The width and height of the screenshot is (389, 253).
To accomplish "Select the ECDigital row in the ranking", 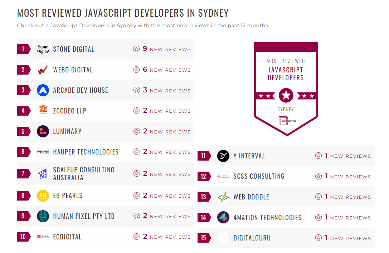I will pos(104,237).
